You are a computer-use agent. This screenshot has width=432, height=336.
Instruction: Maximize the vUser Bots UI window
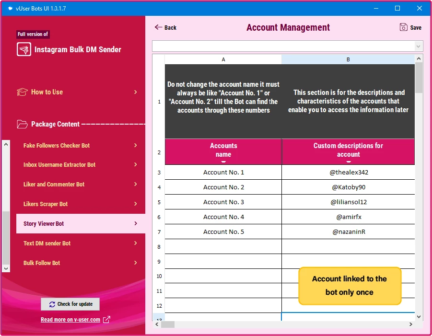coord(397,8)
